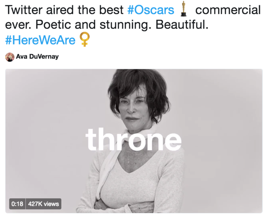Click the phrase 'aired the best'
The image size is (268, 217).
[85, 10]
